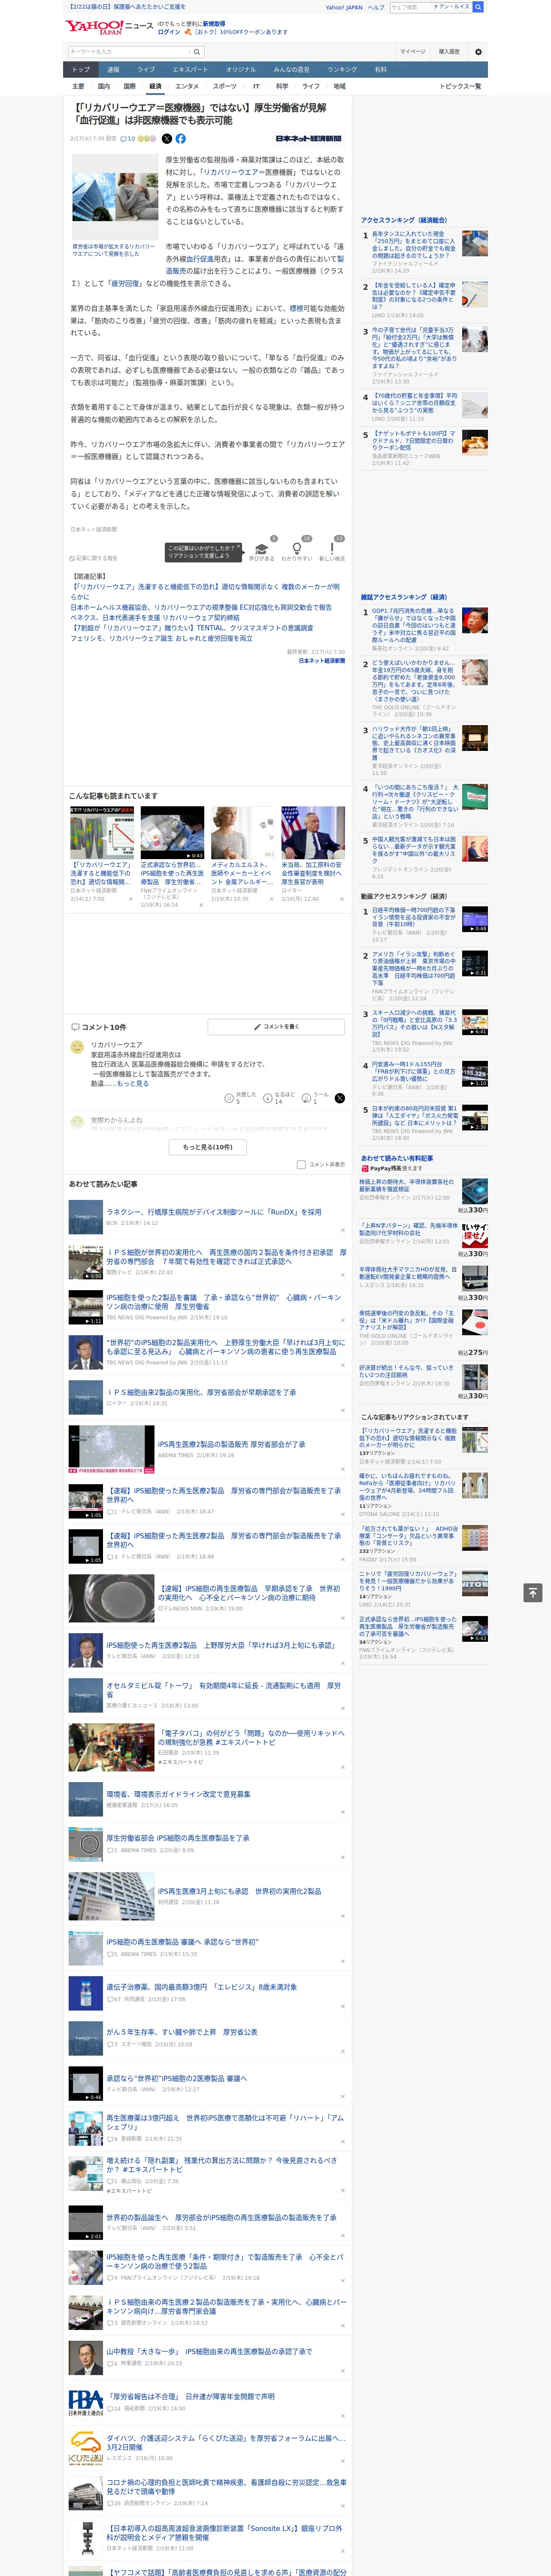Click the キーワードを入力 search field

pos(128,52)
